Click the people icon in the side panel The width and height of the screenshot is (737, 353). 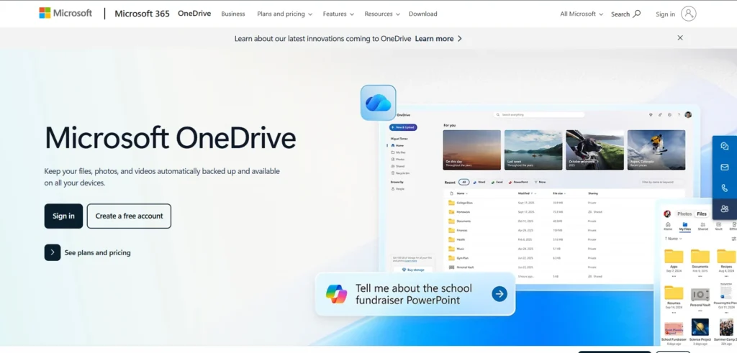(x=724, y=209)
